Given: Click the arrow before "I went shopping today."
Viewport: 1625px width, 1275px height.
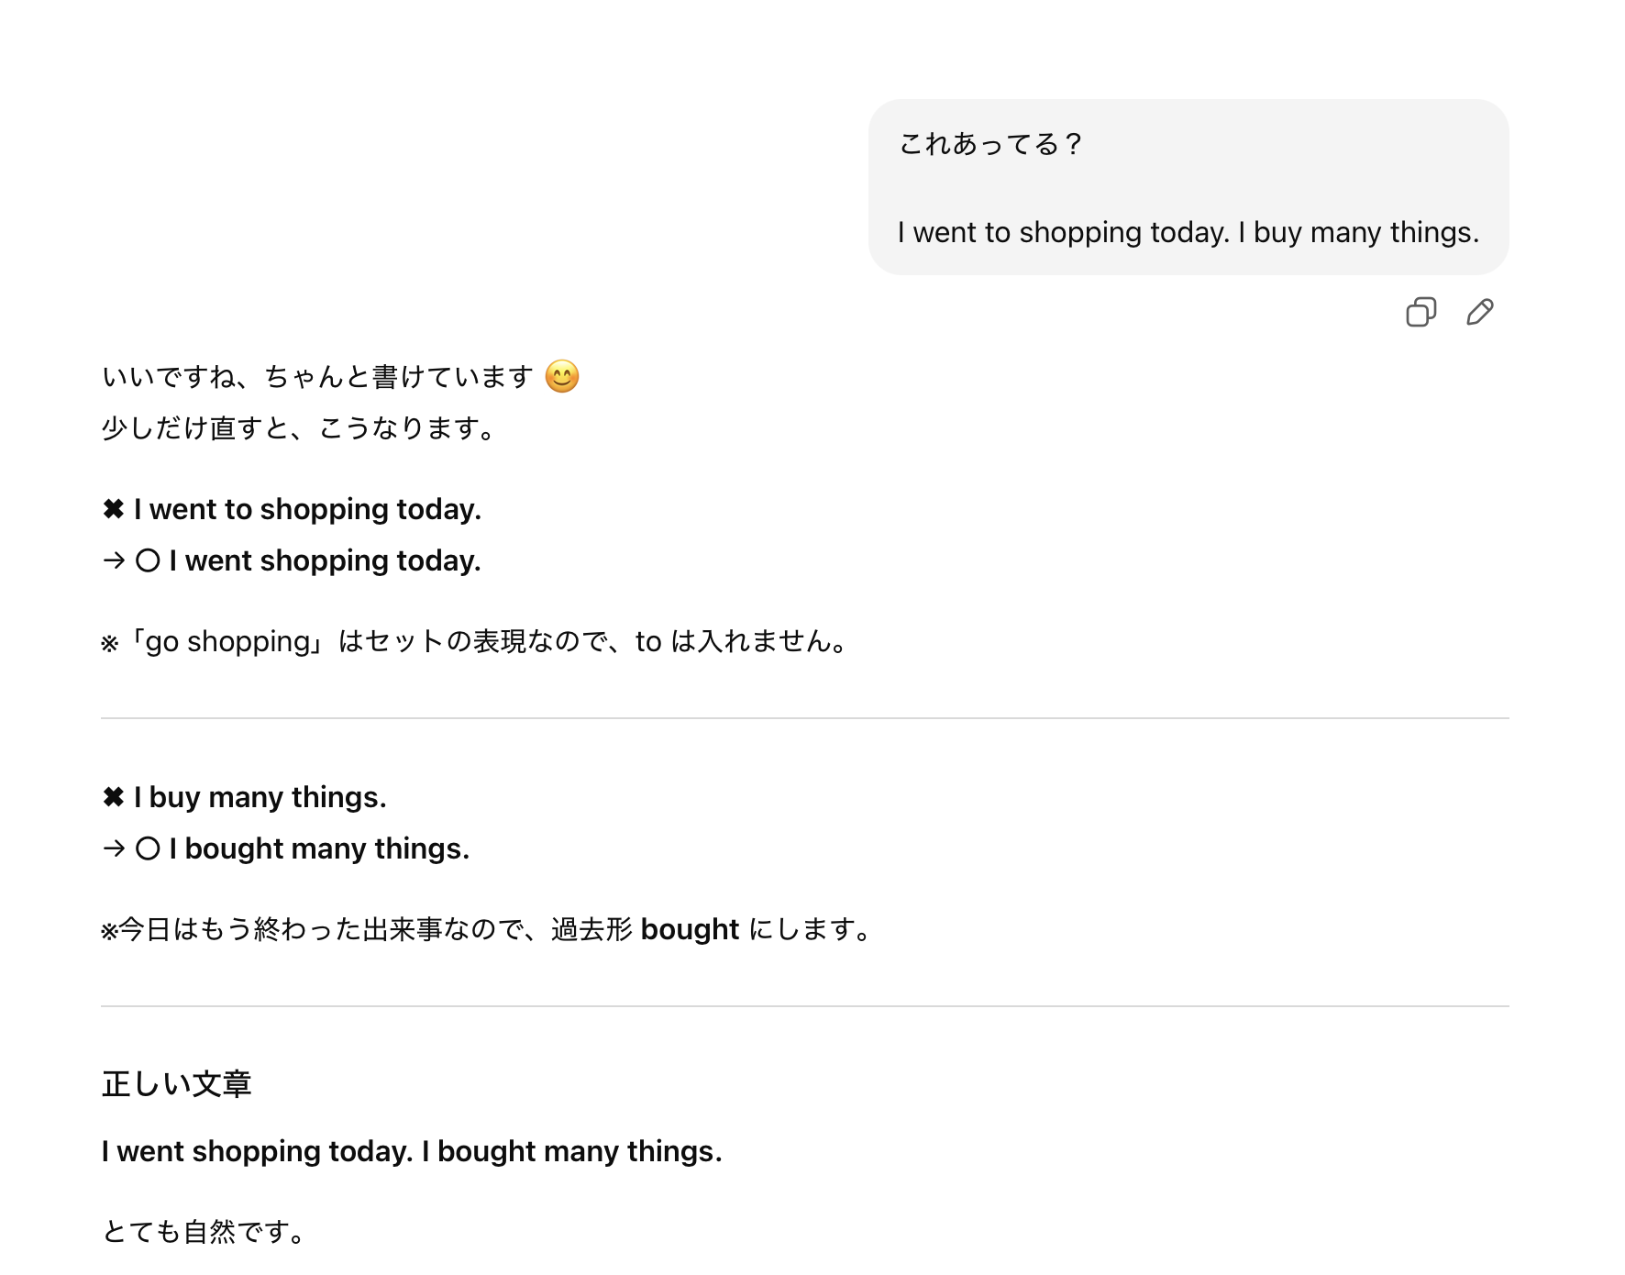Looking at the screenshot, I should tap(114, 560).
